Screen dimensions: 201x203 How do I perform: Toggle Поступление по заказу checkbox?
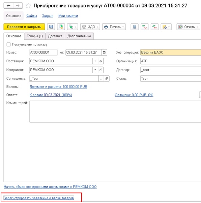8,44
